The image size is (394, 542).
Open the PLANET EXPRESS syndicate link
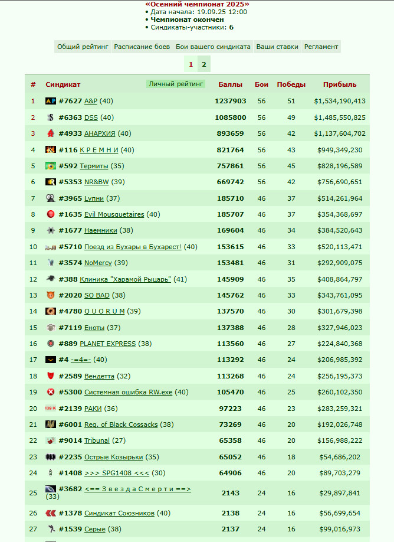tap(108, 344)
